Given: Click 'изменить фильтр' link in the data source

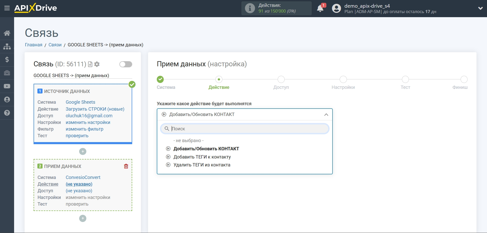Looking at the screenshot, I should pos(84,129).
